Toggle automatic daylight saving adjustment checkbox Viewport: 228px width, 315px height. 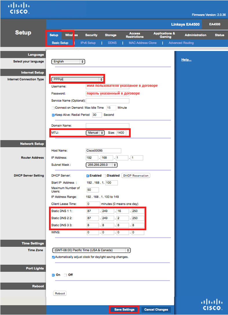click(x=53, y=257)
